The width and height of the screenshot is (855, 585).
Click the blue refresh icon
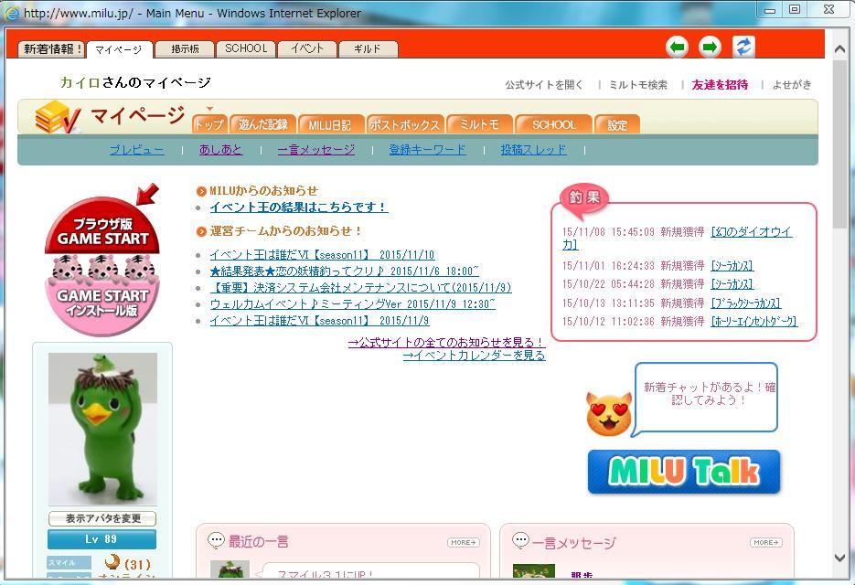click(x=743, y=48)
